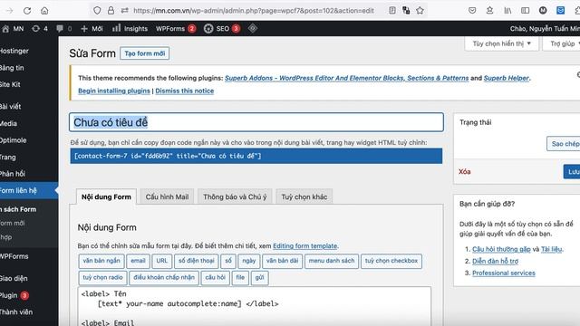Screen dimensions: 580x326
Task: Click the Pocket save icon
Action: (472, 11)
